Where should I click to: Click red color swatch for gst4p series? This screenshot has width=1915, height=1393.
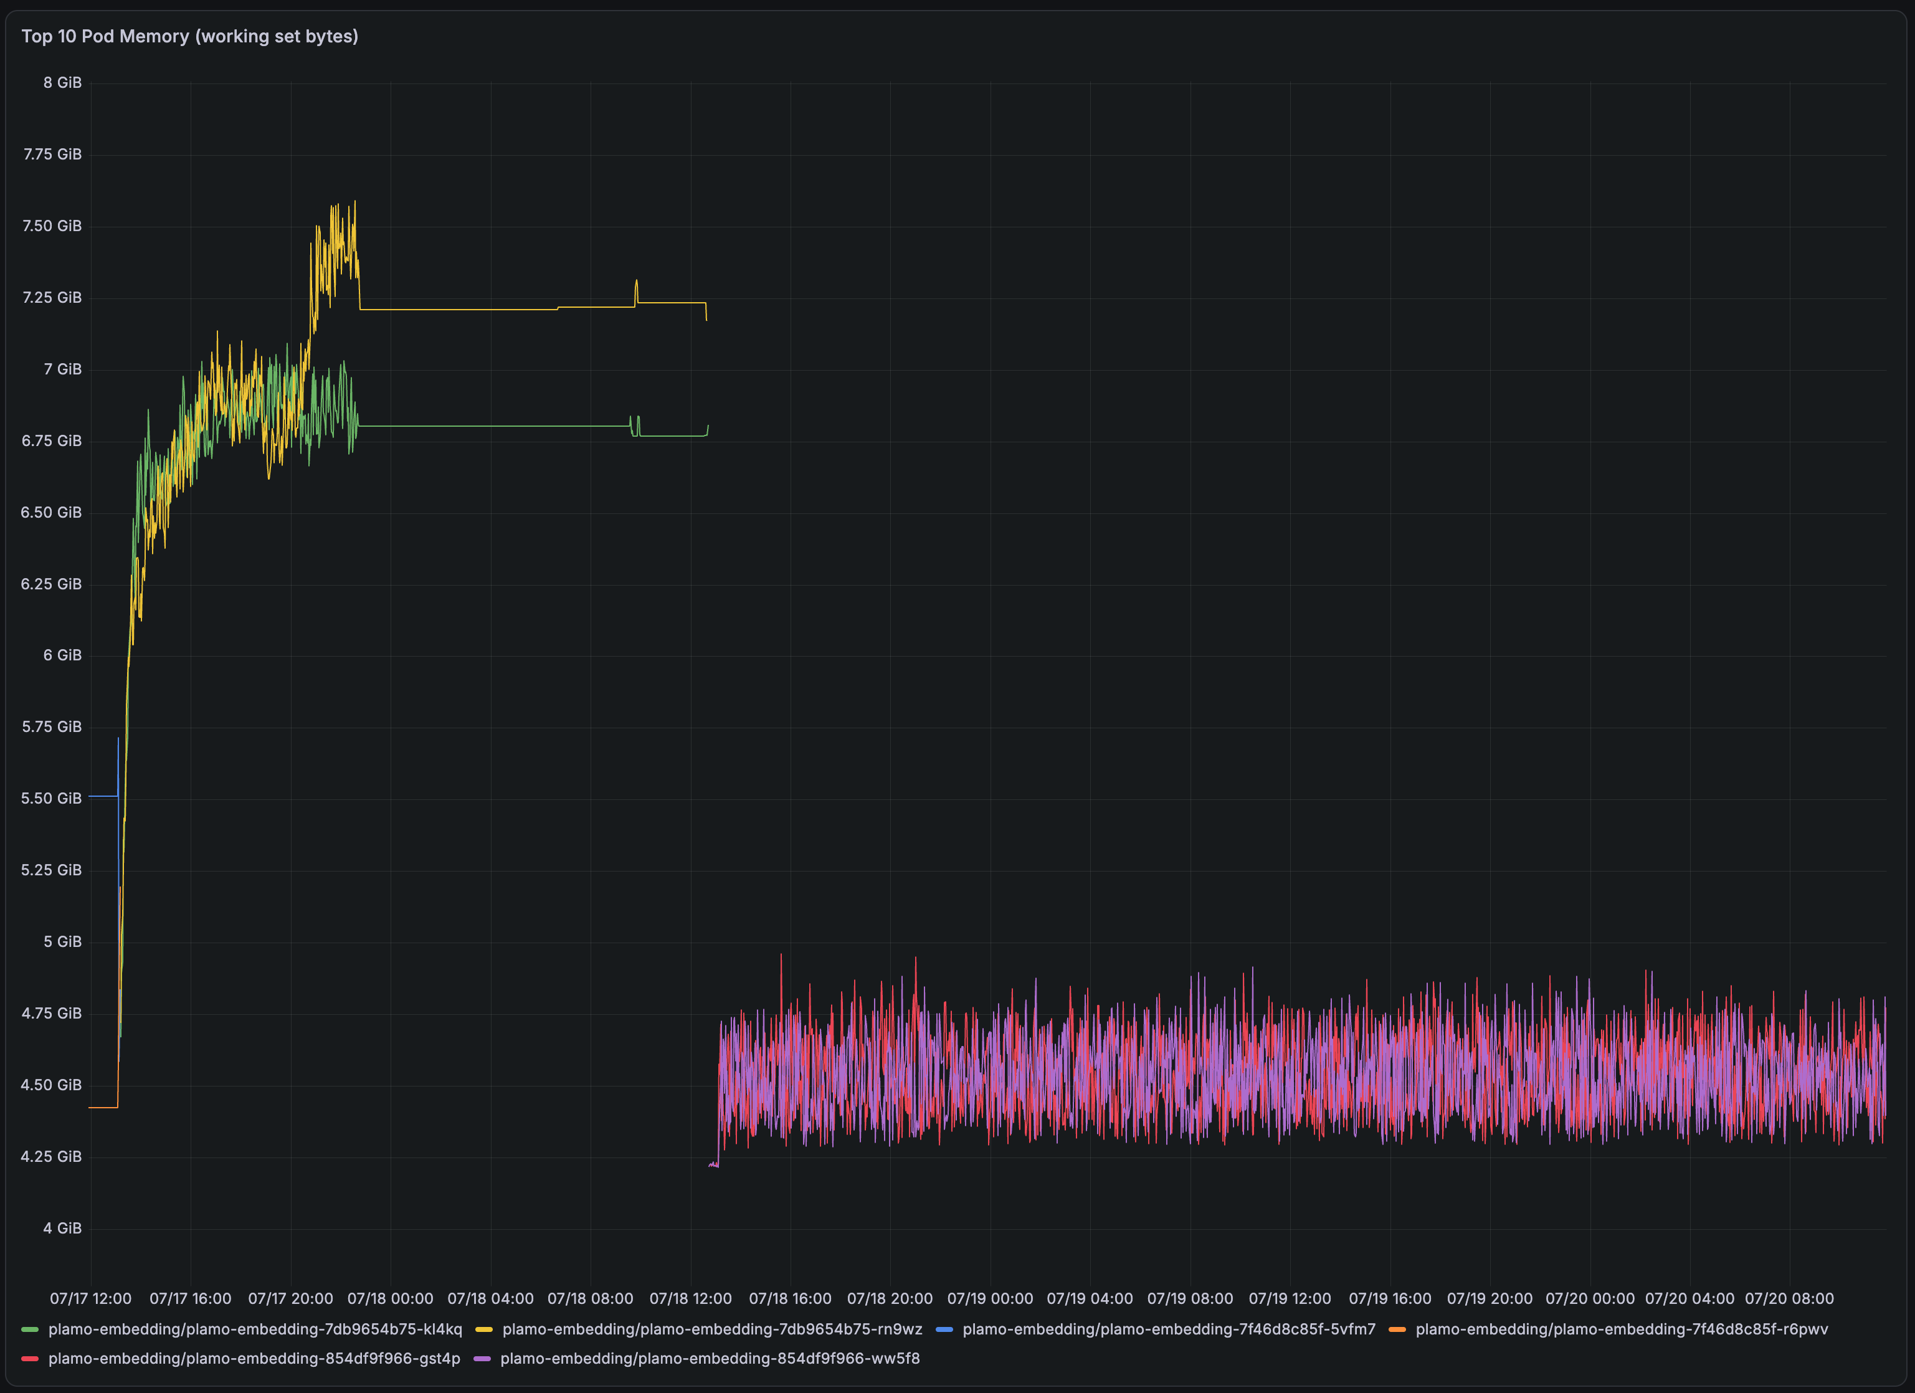[x=31, y=1359]
